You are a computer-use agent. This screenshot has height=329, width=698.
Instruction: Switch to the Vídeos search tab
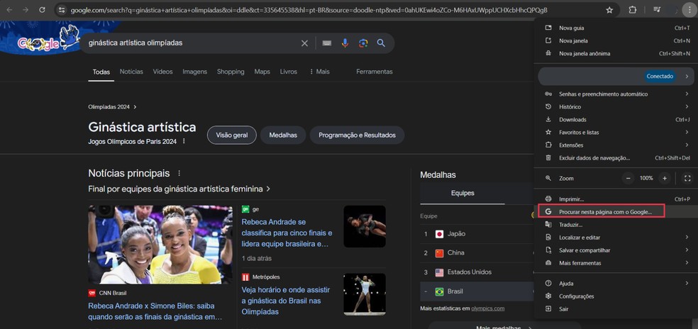click(163, 72)
